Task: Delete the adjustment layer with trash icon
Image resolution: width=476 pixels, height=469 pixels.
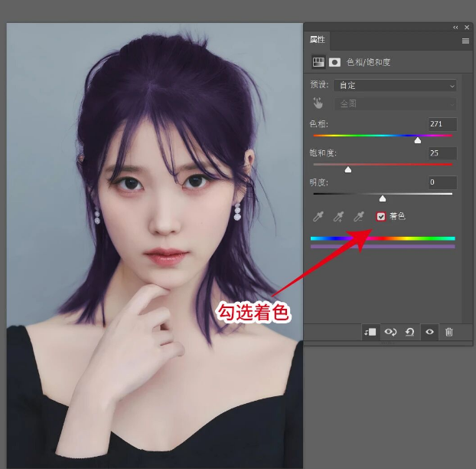Action: pos(449,332)
